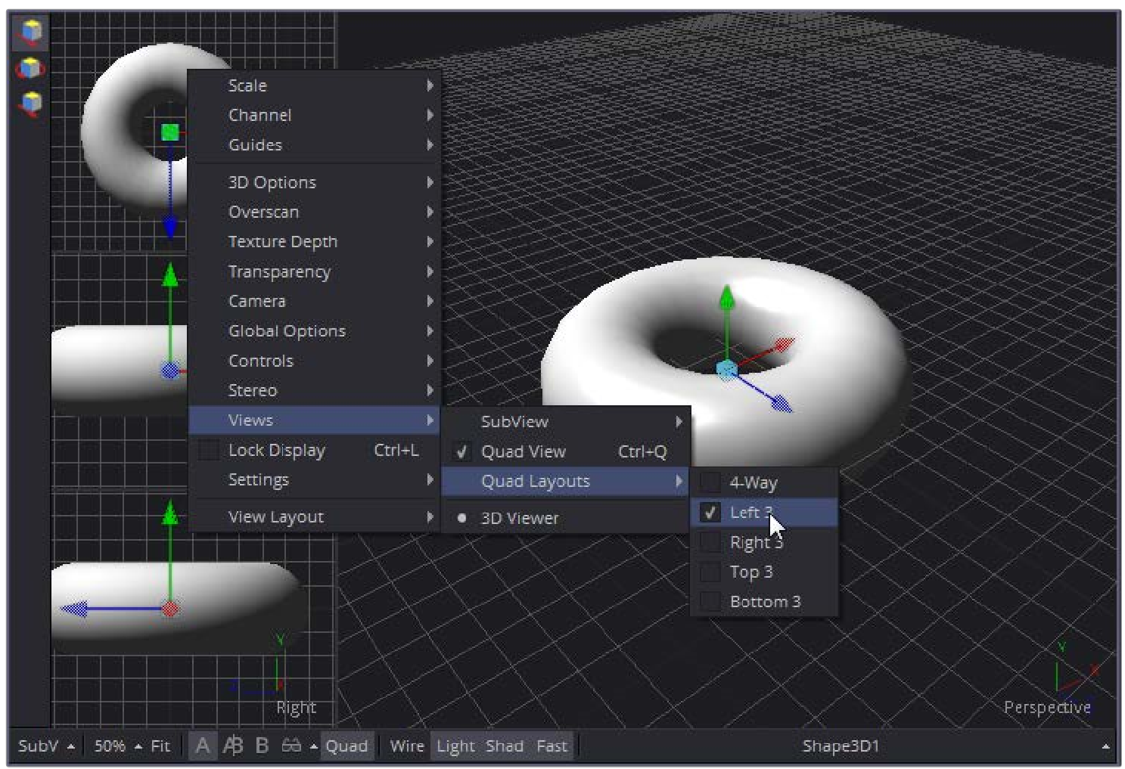
Task: Click the stereo glasses icon
Action: coord(291,746)
